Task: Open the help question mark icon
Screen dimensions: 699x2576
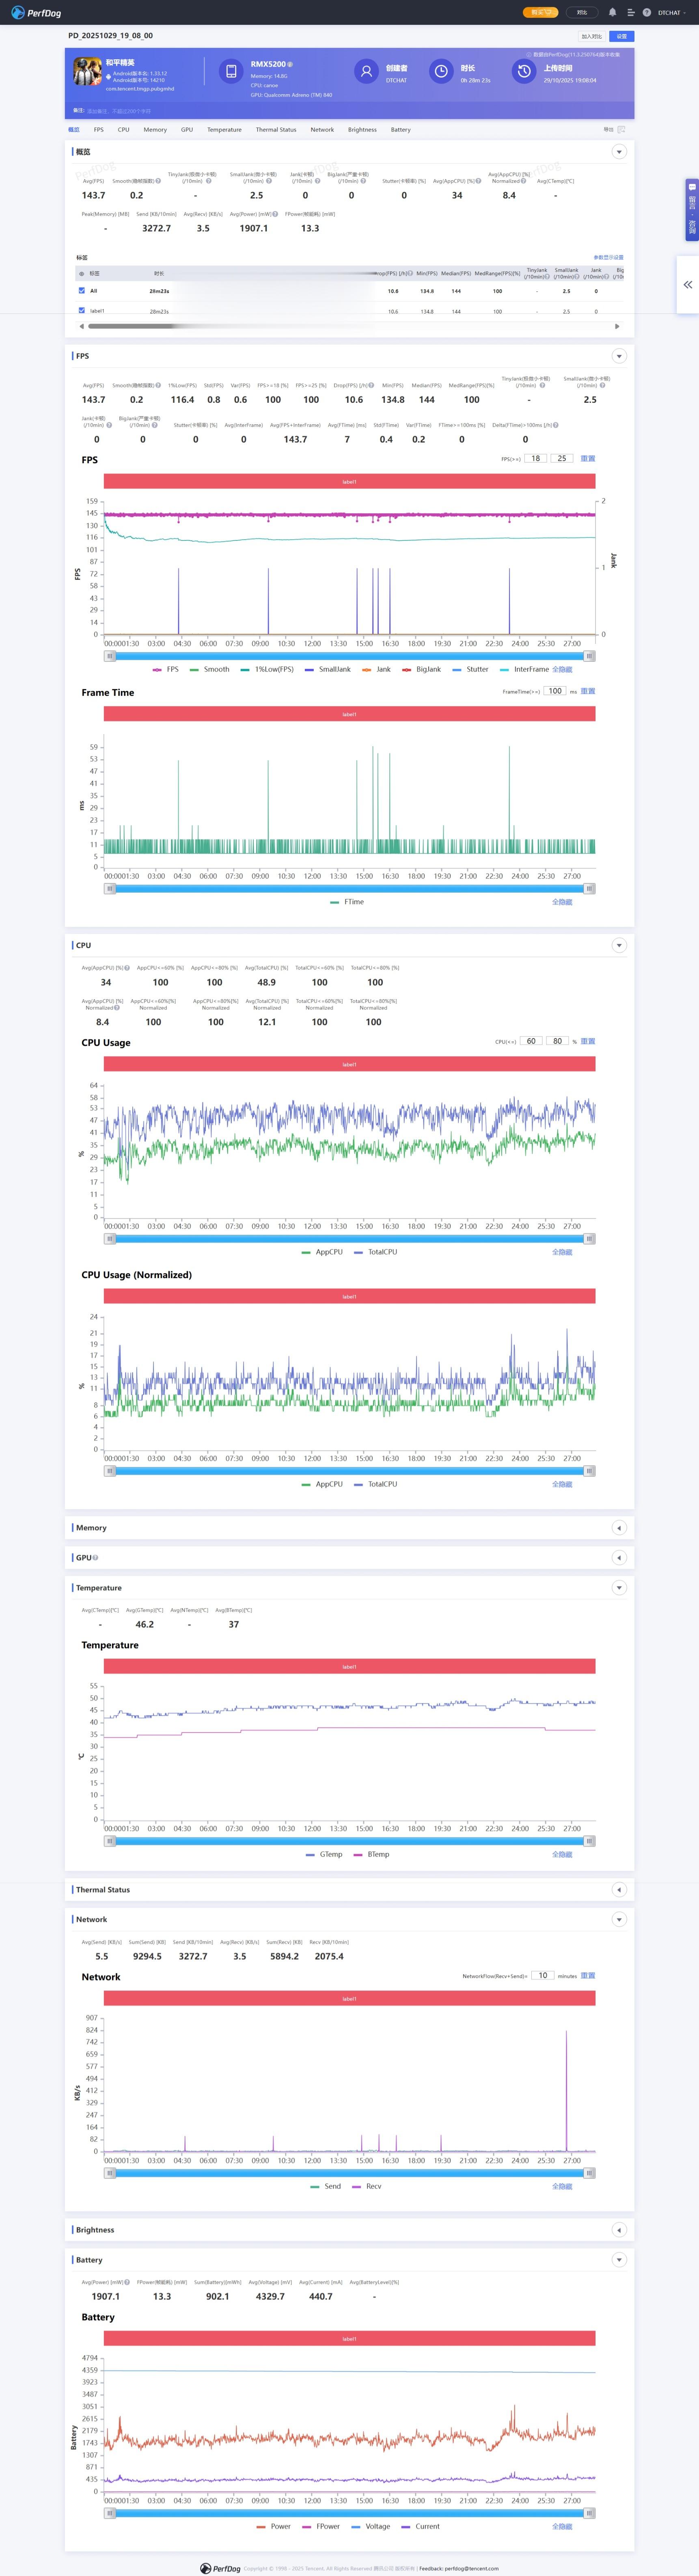Action: pos(647,13)
